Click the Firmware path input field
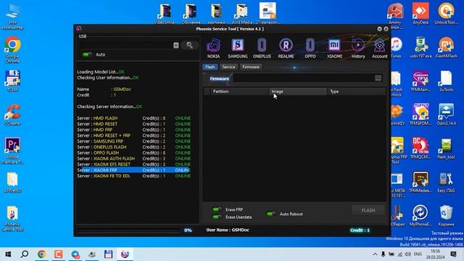 tap(303, 78)
